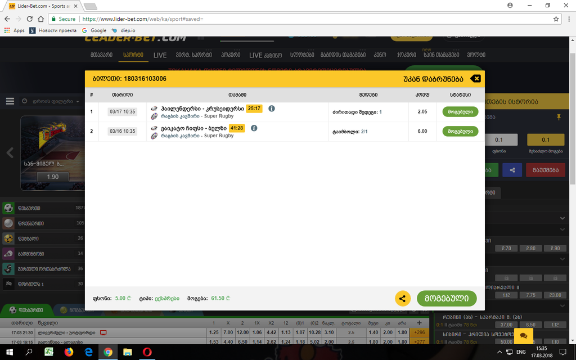Open the hamburger menu in left sidebar
Viewport: 576px width, 360px height.
(10, 101)
